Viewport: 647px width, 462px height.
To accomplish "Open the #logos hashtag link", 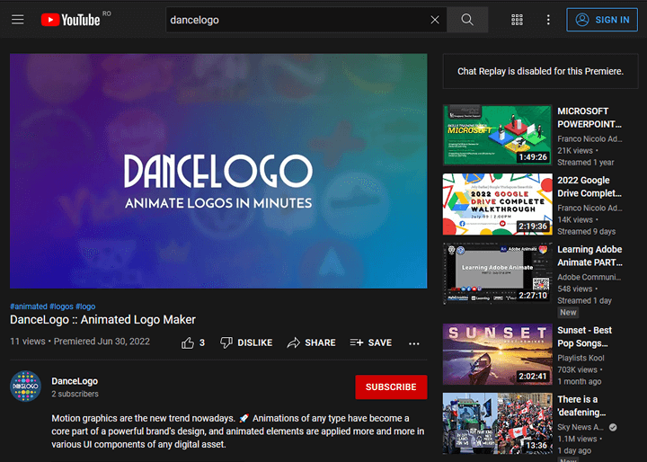I will [61, 307].
